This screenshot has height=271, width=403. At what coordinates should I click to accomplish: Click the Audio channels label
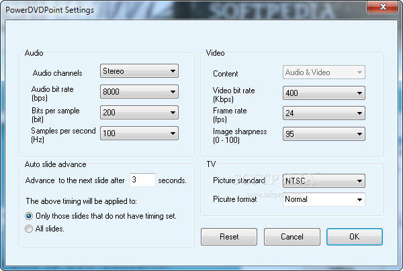(57, 73)
